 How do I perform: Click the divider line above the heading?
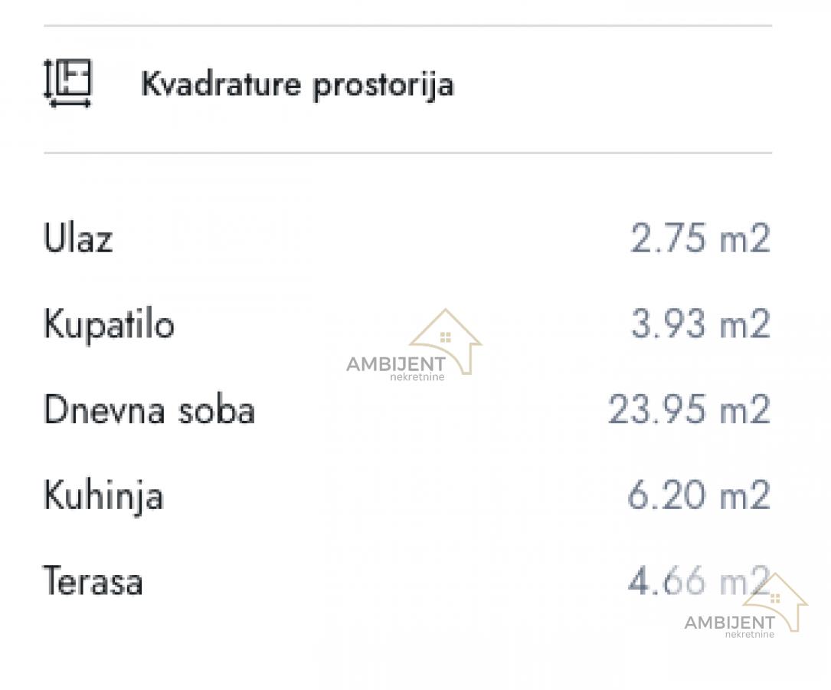[x=407, y=26]
